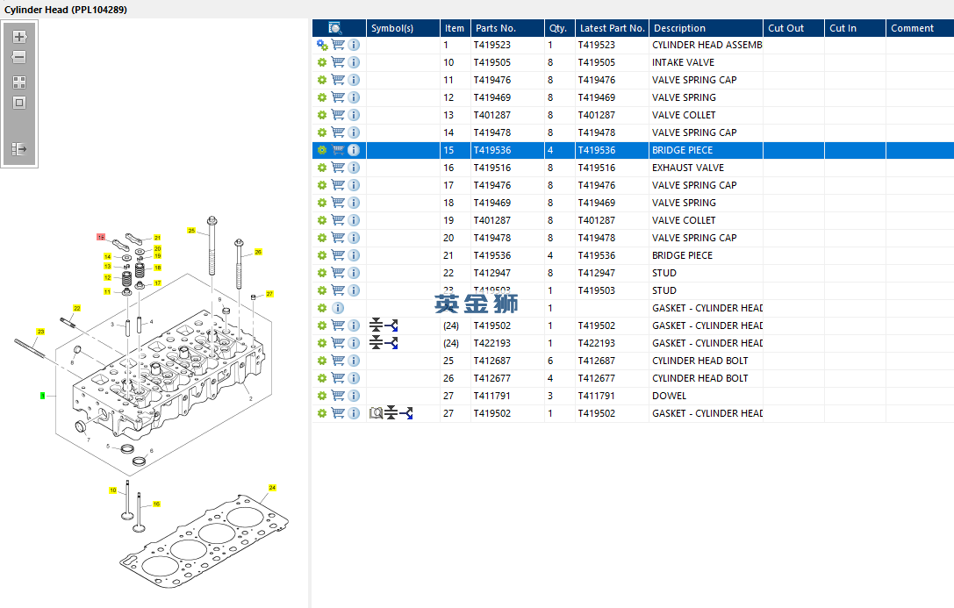Click the list-with-arrow button in diagram toolbar
The width and height of the screenshot is (954, 608).
coord(19,149)
